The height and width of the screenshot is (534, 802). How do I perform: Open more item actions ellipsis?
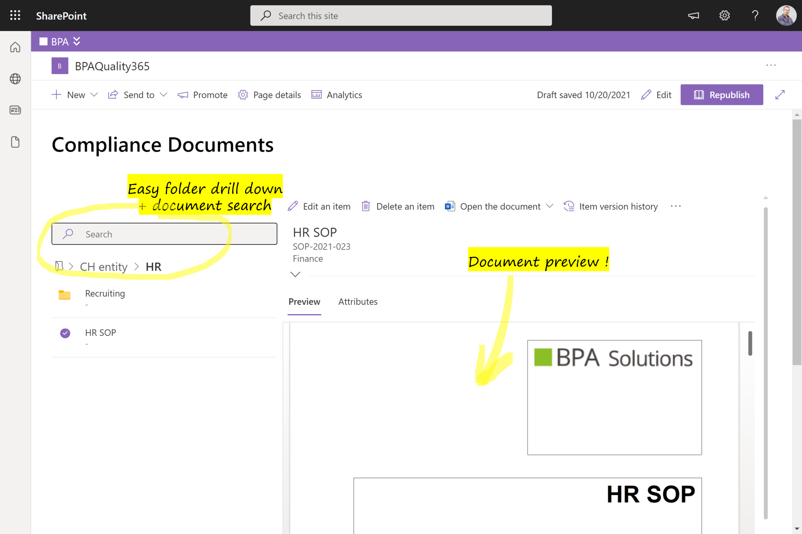click(676, 206)
